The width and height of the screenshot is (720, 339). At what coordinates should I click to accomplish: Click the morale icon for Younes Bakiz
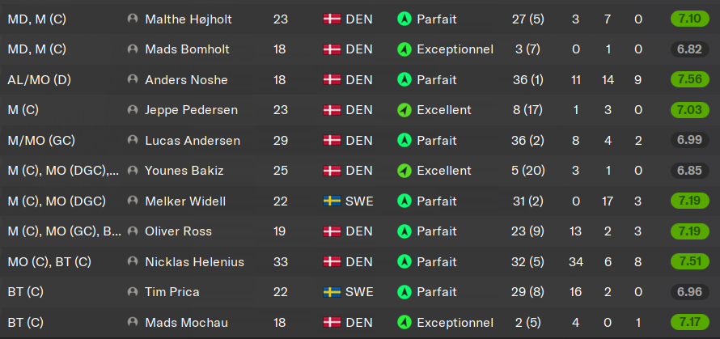pos(404,171)
